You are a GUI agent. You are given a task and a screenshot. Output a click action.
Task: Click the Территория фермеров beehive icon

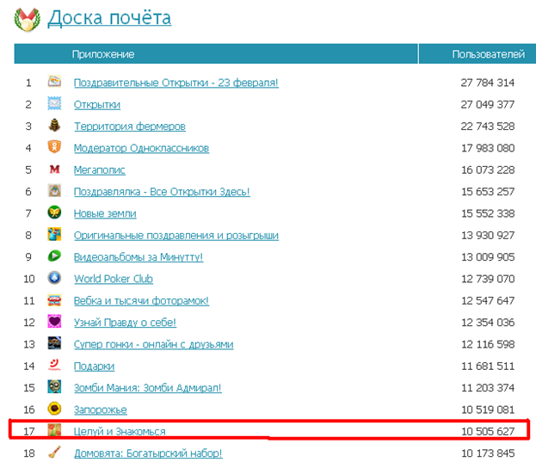[x=54, y=126]
